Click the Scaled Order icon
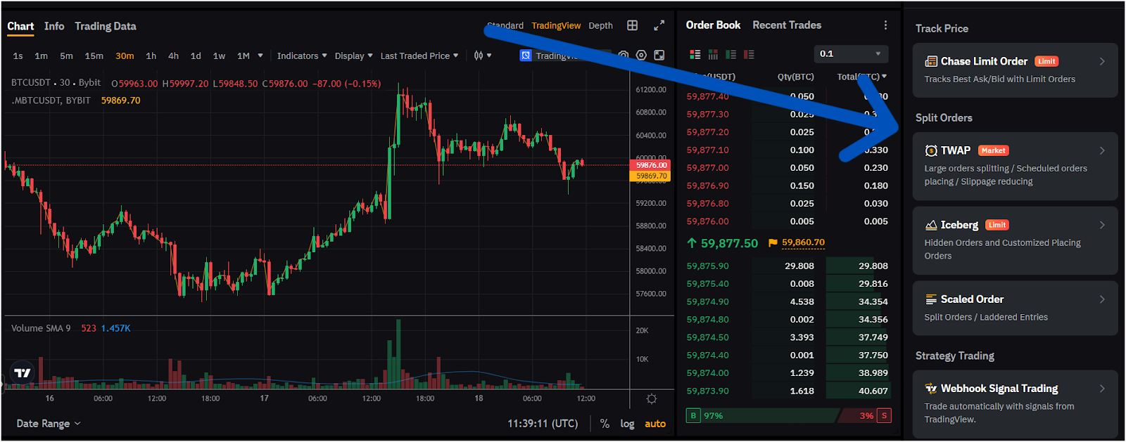This screenshot has width=1126, height=442. click(x=931, y=299)
